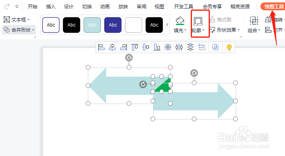This screenshot has width=285, height=156.
Task: Click the 轮廓 outline icon
Action: tap(198, 21)
